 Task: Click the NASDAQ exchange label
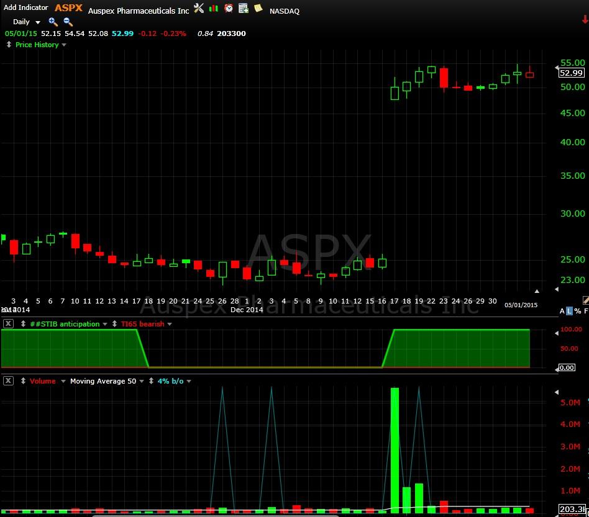pyautogui.click(x=285, y=11)
